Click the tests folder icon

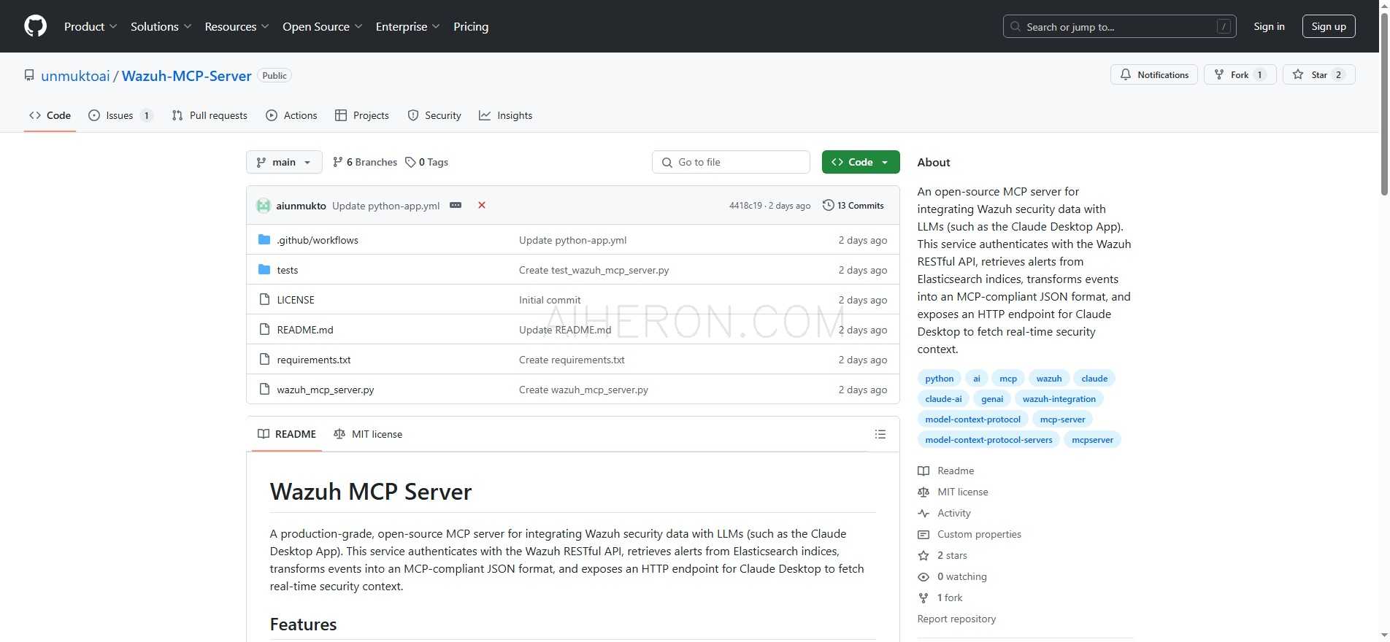(264, 270)
